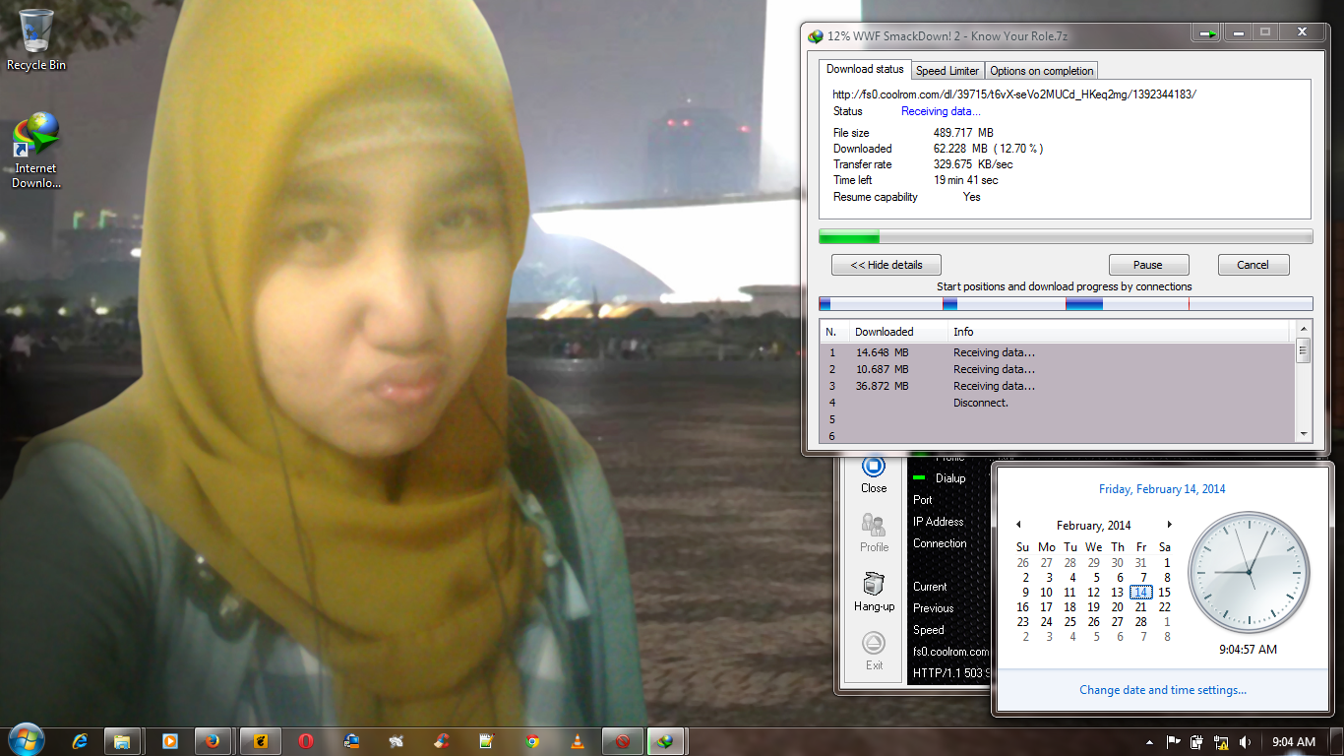Image resolution: width=1344 pixels, height=756 pixels.
Task: Click the Dialup label in dialup window
Action: coord(950,478)
